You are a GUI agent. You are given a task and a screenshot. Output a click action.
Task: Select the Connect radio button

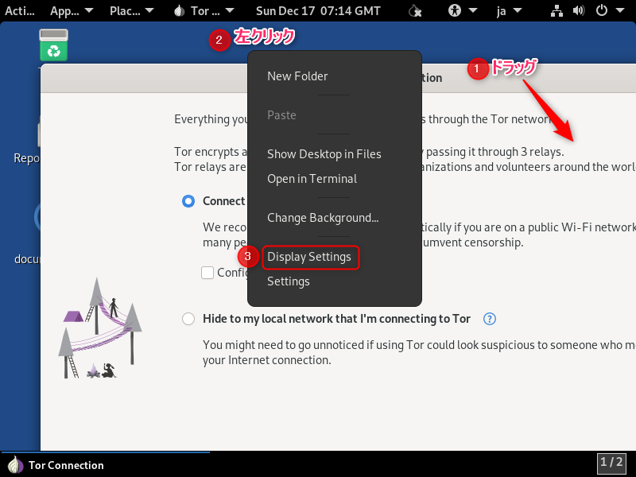(x=188, y=201)
